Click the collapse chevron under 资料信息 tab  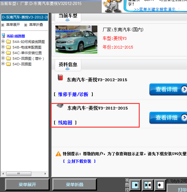tap(68, 69)
